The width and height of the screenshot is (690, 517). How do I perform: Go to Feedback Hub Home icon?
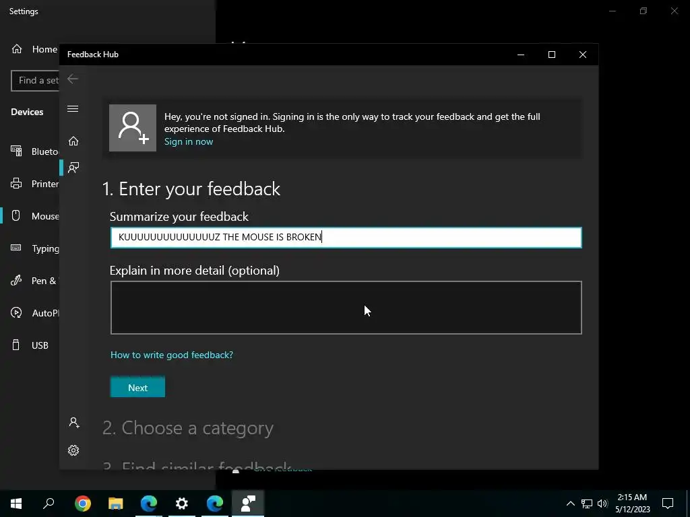click(x=73, y=141)
